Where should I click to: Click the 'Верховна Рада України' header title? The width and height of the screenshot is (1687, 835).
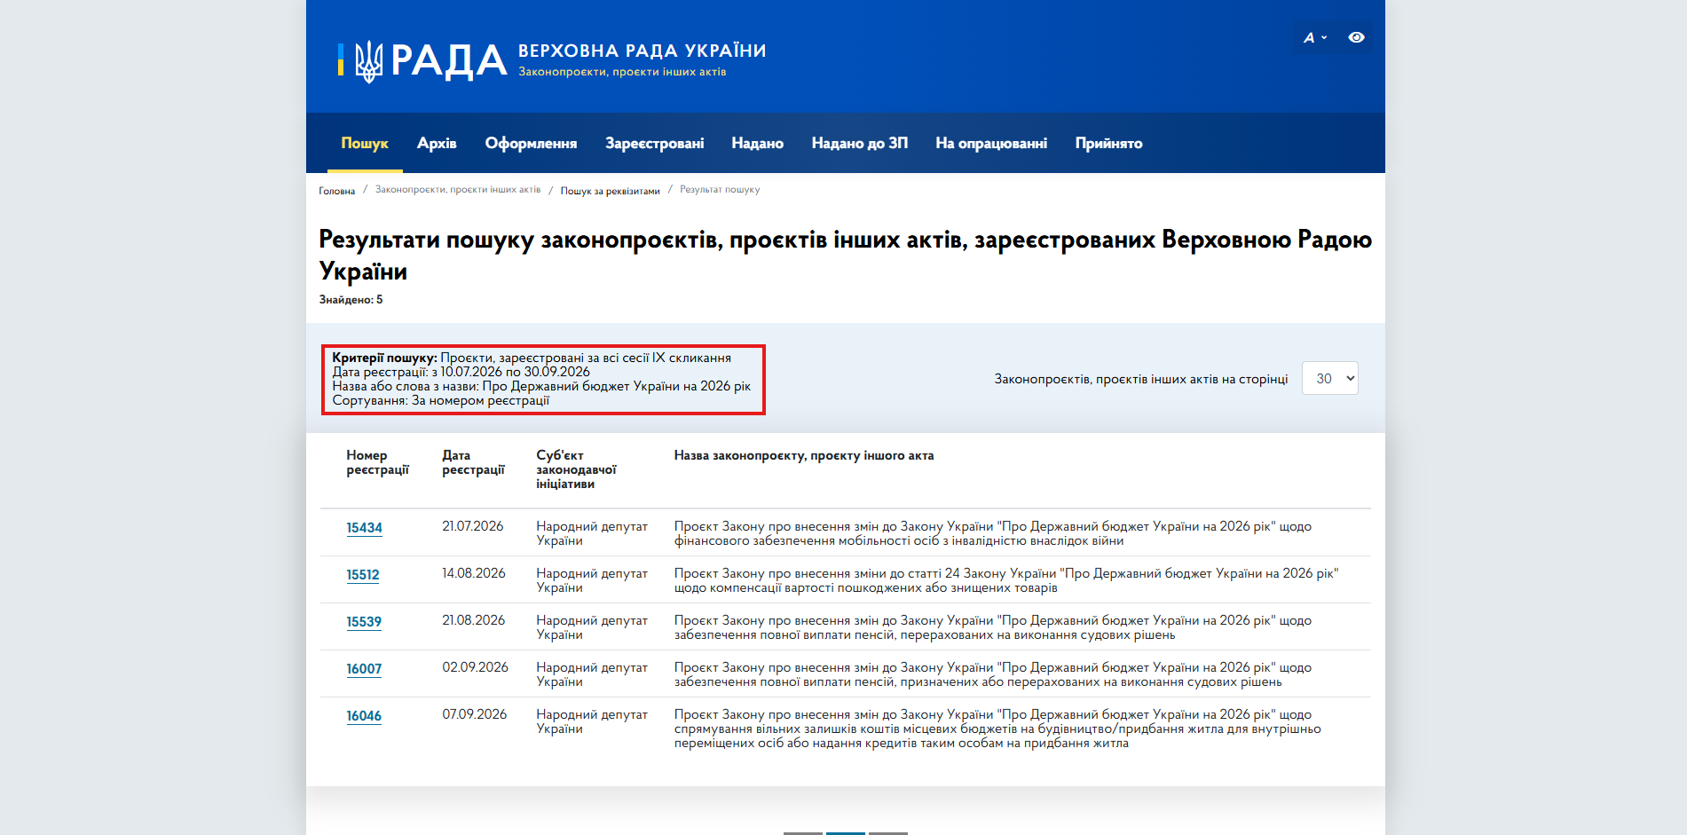[642, 51]
